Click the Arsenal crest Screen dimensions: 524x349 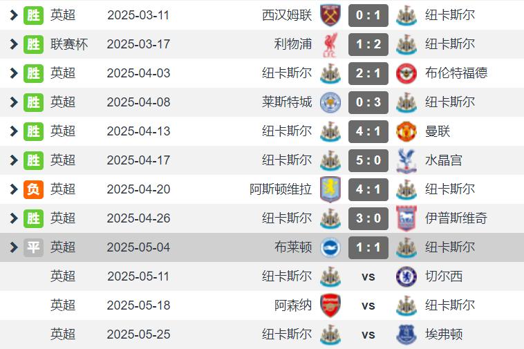pos(330,305)
